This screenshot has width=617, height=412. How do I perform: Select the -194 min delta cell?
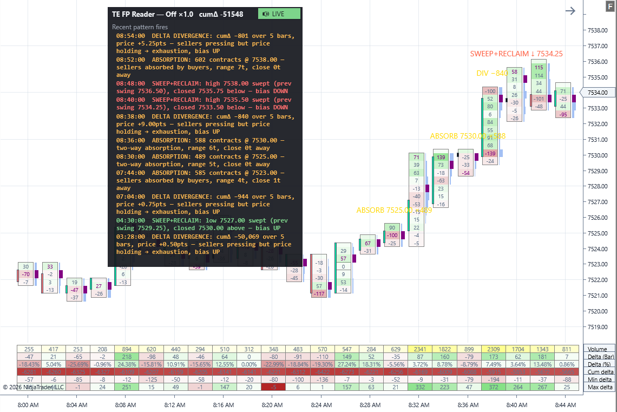pos(493,380)
